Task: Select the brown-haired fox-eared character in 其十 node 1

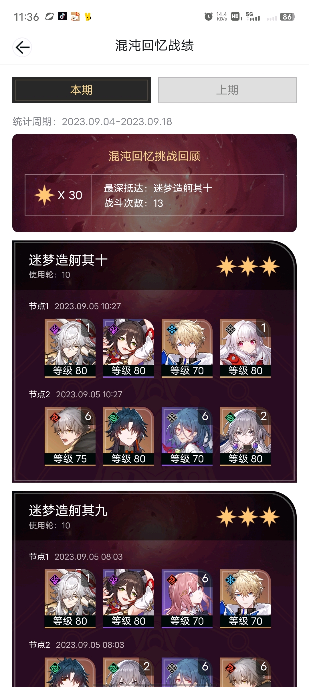Action: pos(128,348)
